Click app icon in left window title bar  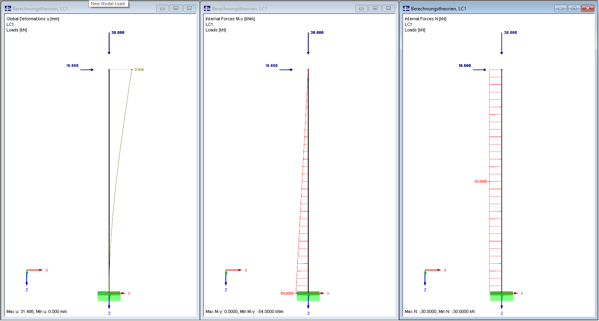(x=8, y=8)
